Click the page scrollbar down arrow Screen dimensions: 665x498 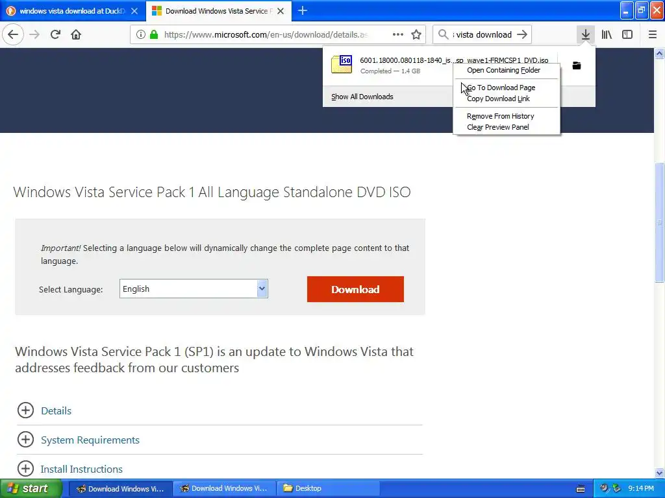660,473
